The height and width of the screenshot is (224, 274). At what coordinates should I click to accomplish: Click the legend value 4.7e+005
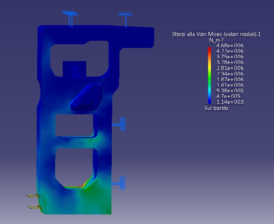tap(228, 96)
